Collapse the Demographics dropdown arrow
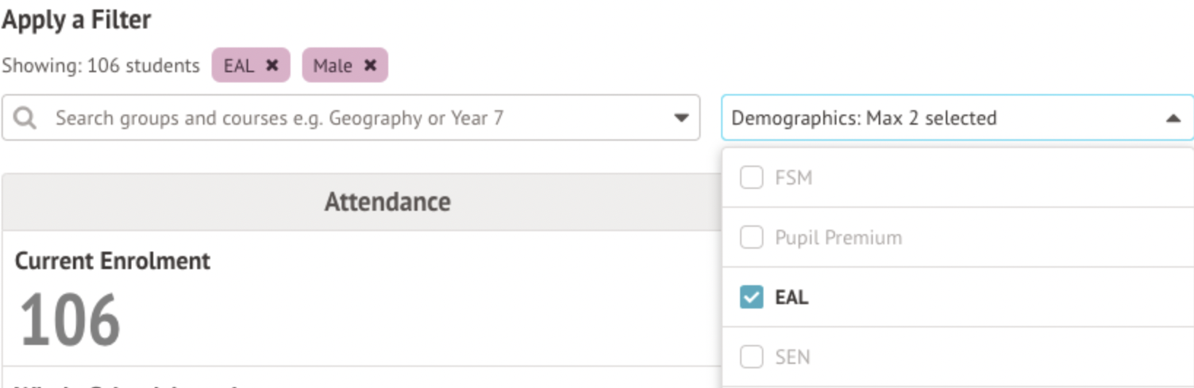This screenshot has height=388, width=1194. (x=1173, y=118)
